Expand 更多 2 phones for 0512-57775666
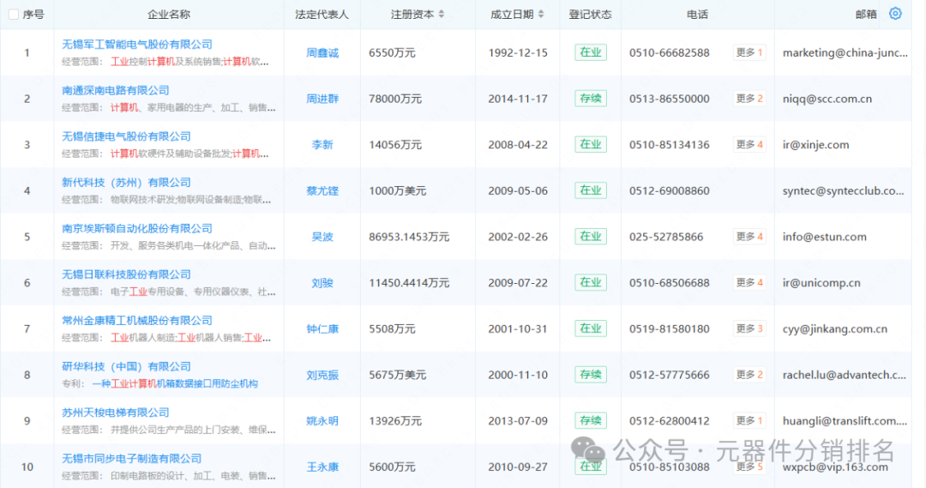Screen dimensions: 926x488 pos(749,375)
